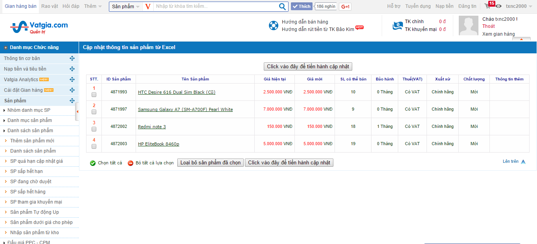Open Sản phẩm dưới giá cho phép item
537x244 pixels.
coord(41,222)
